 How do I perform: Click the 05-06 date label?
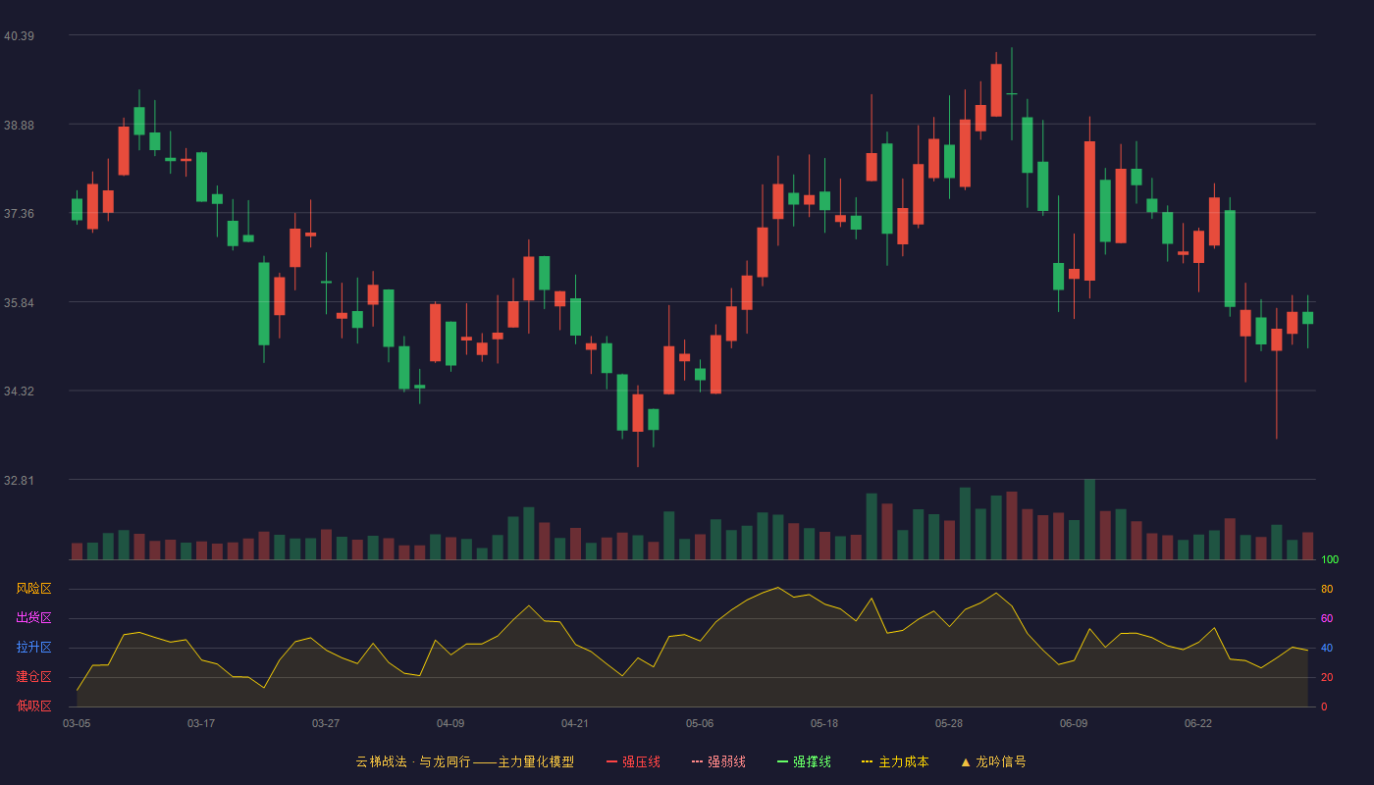(x=700, y=723)
